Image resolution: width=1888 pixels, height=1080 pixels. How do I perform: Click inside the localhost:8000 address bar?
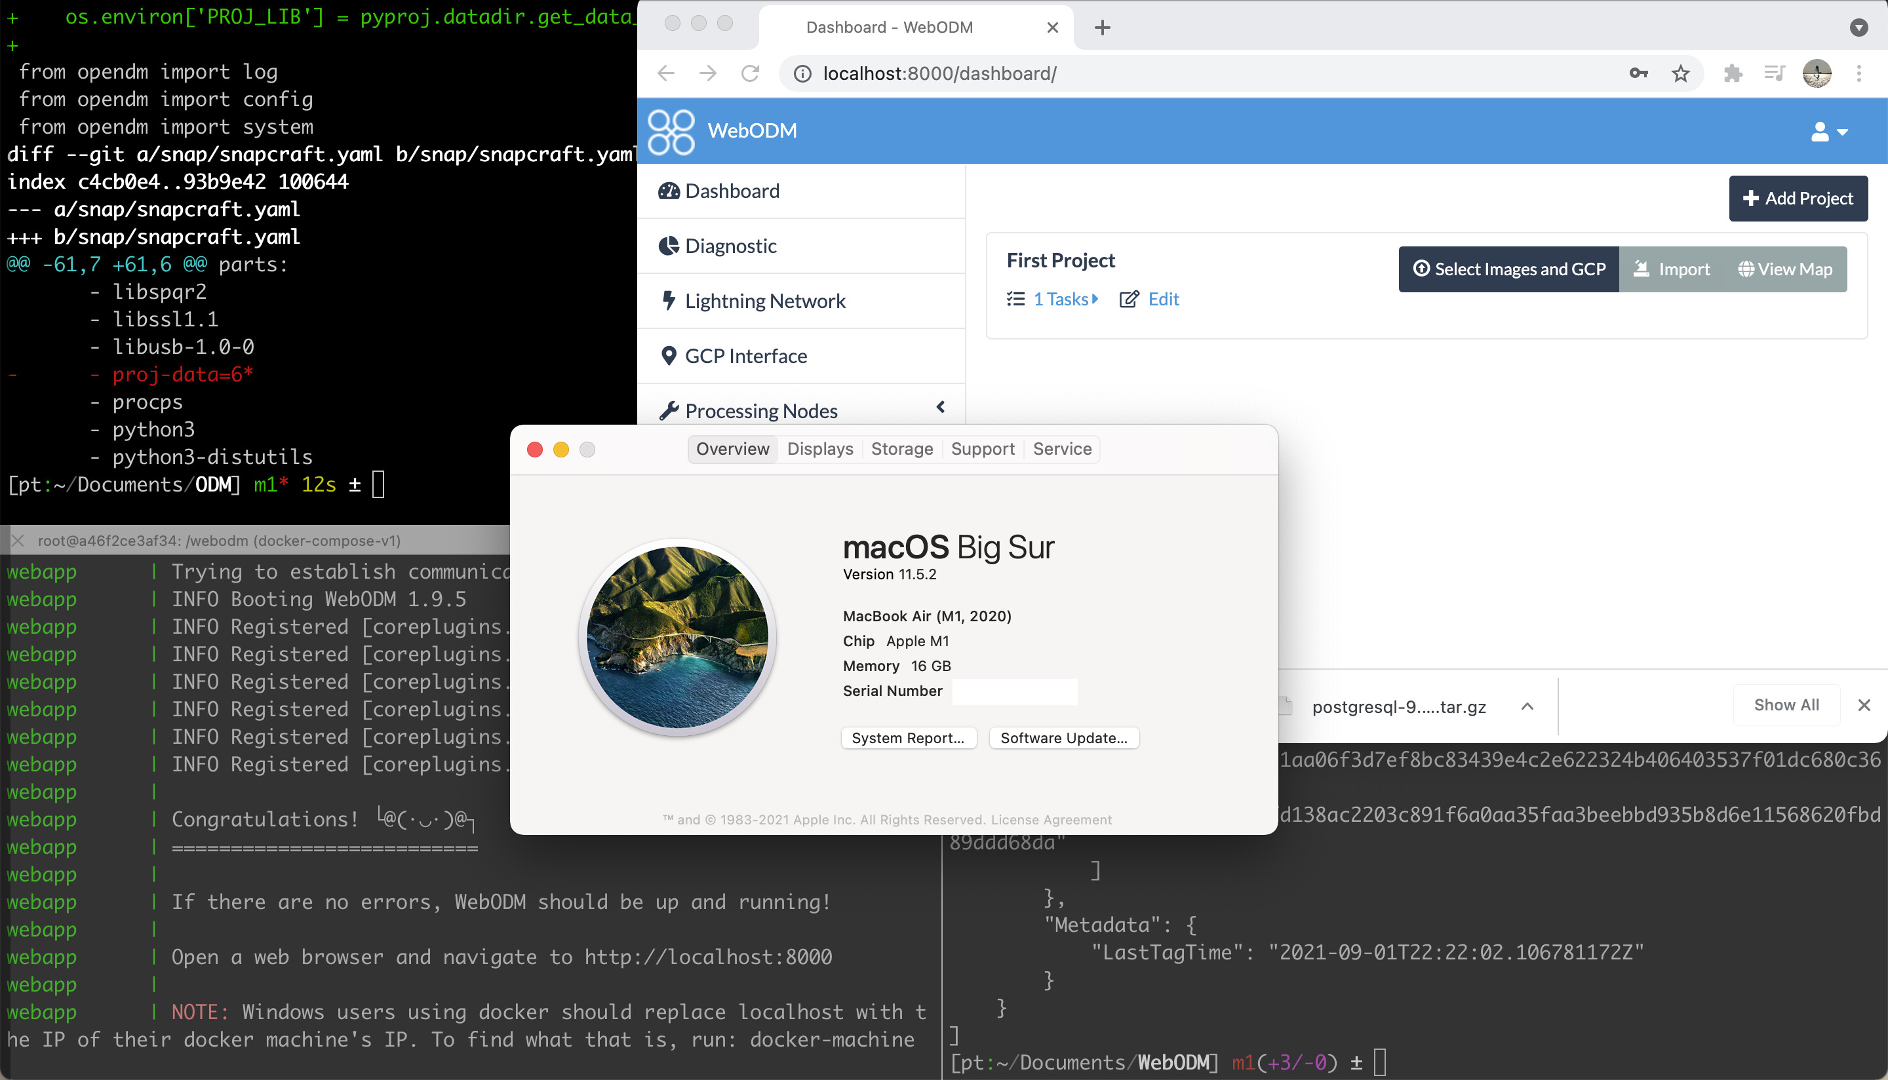(940, 73)
